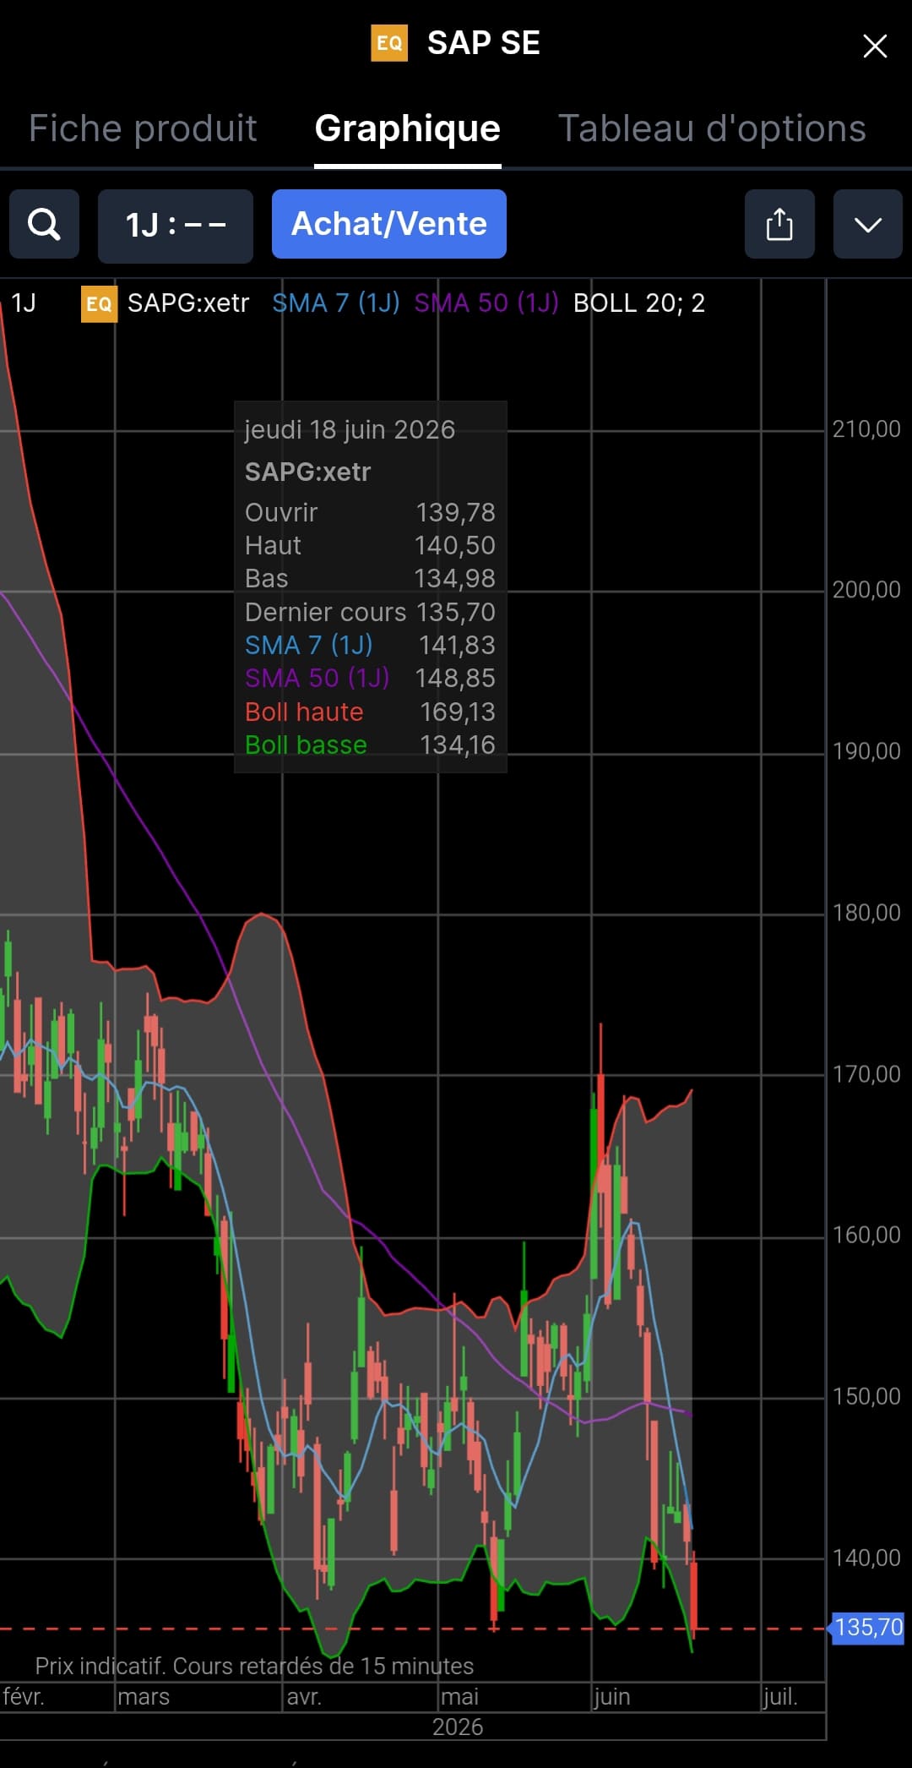Switch to Fiche produit tab
This screenshot has width=912, height=1768.
point(143,128)
